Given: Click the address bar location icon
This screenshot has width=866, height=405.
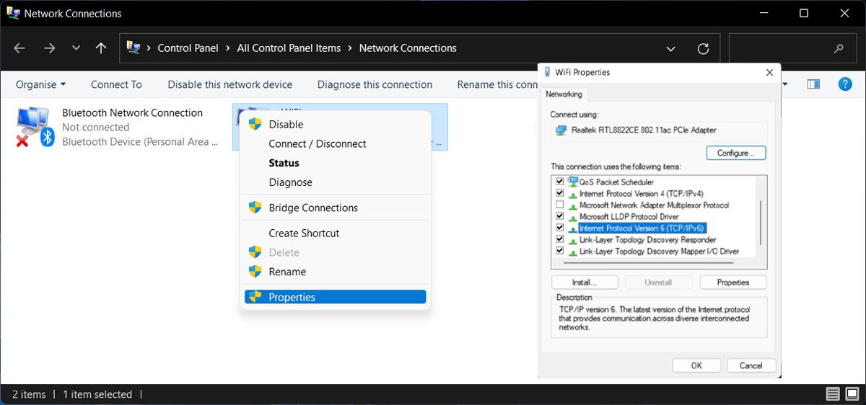Looking at the screenshot, I should (134, 48).
